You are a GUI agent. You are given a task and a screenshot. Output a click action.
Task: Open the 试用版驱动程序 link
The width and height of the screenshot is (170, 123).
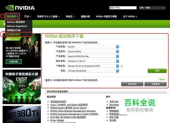click(58, 102)
